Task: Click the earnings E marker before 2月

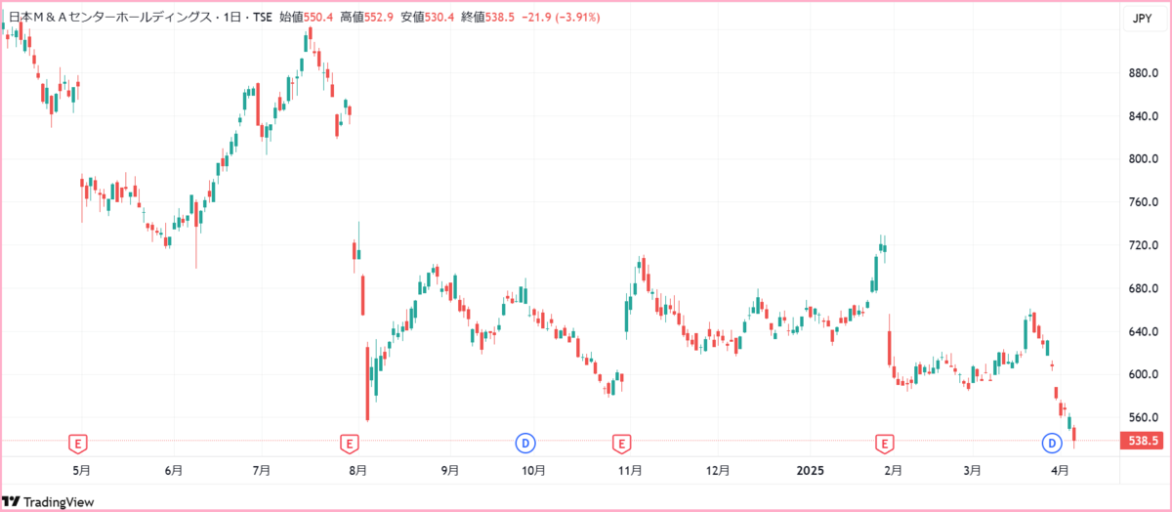Action: coord(885,444)
